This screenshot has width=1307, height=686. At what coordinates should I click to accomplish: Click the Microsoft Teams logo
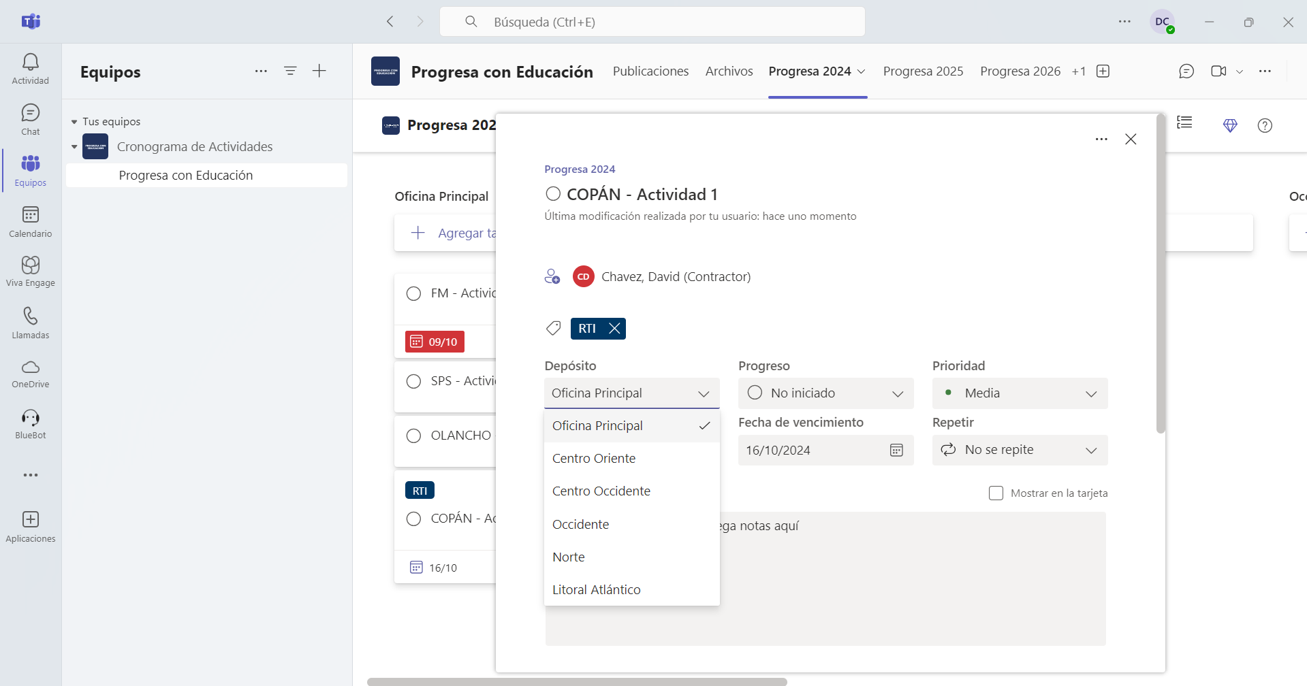(x=31, y=21)
